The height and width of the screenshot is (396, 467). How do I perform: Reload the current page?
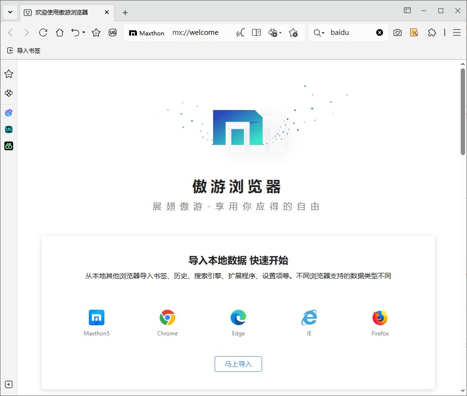coord(43,32)
